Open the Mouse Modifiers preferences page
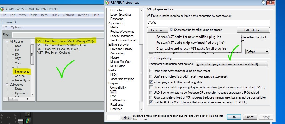The image size is (285, 124). (x=121, y=62)
